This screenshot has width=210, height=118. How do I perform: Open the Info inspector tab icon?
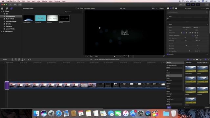(176, 9)
